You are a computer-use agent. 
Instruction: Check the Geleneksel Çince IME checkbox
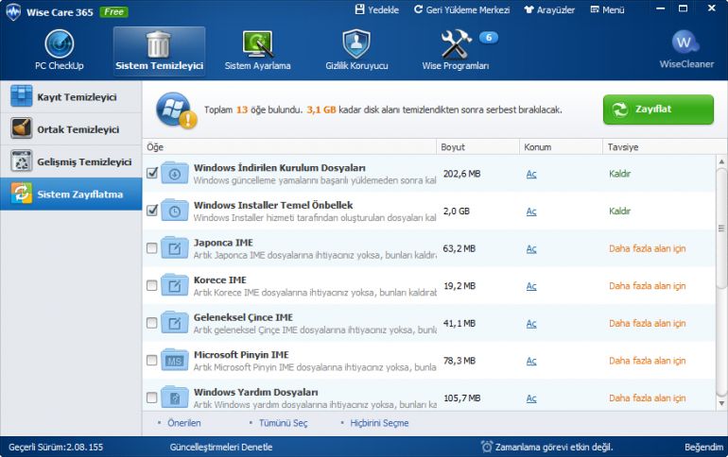[152, 323]
